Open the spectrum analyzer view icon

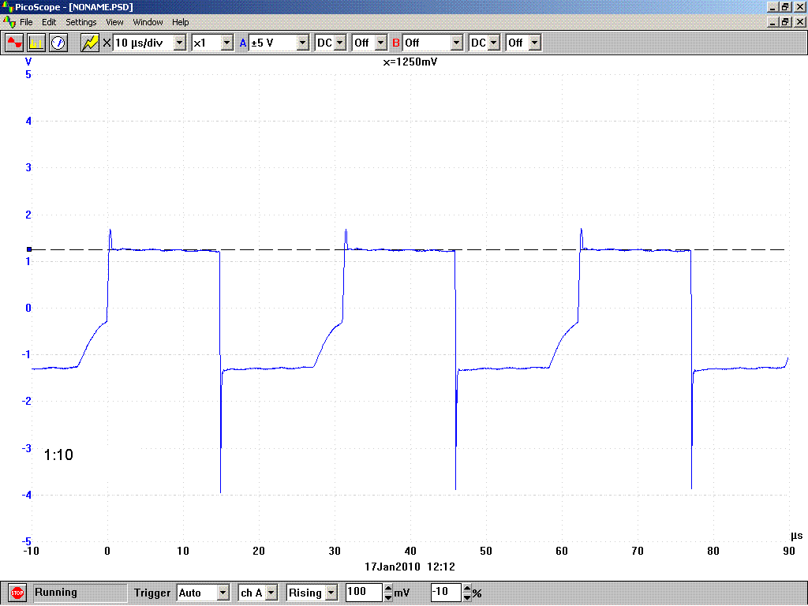(36, 43)
